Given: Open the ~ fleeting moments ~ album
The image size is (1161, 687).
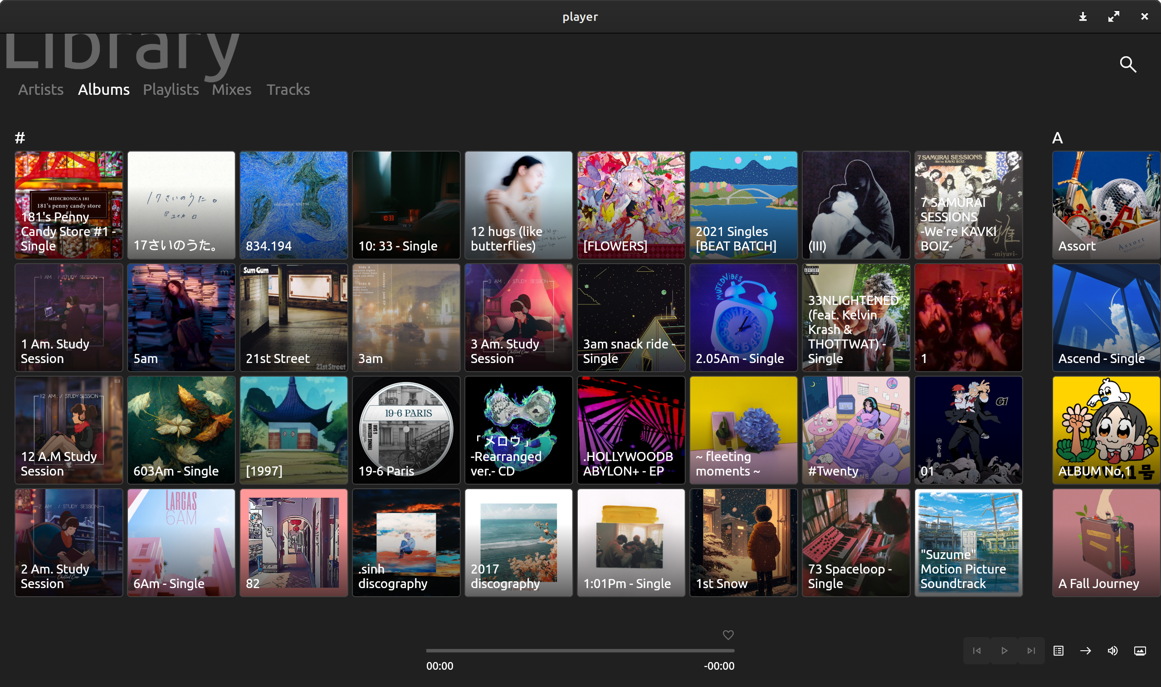Looking at the screenshot, I should pyautogui.click(x=743, y=430).
